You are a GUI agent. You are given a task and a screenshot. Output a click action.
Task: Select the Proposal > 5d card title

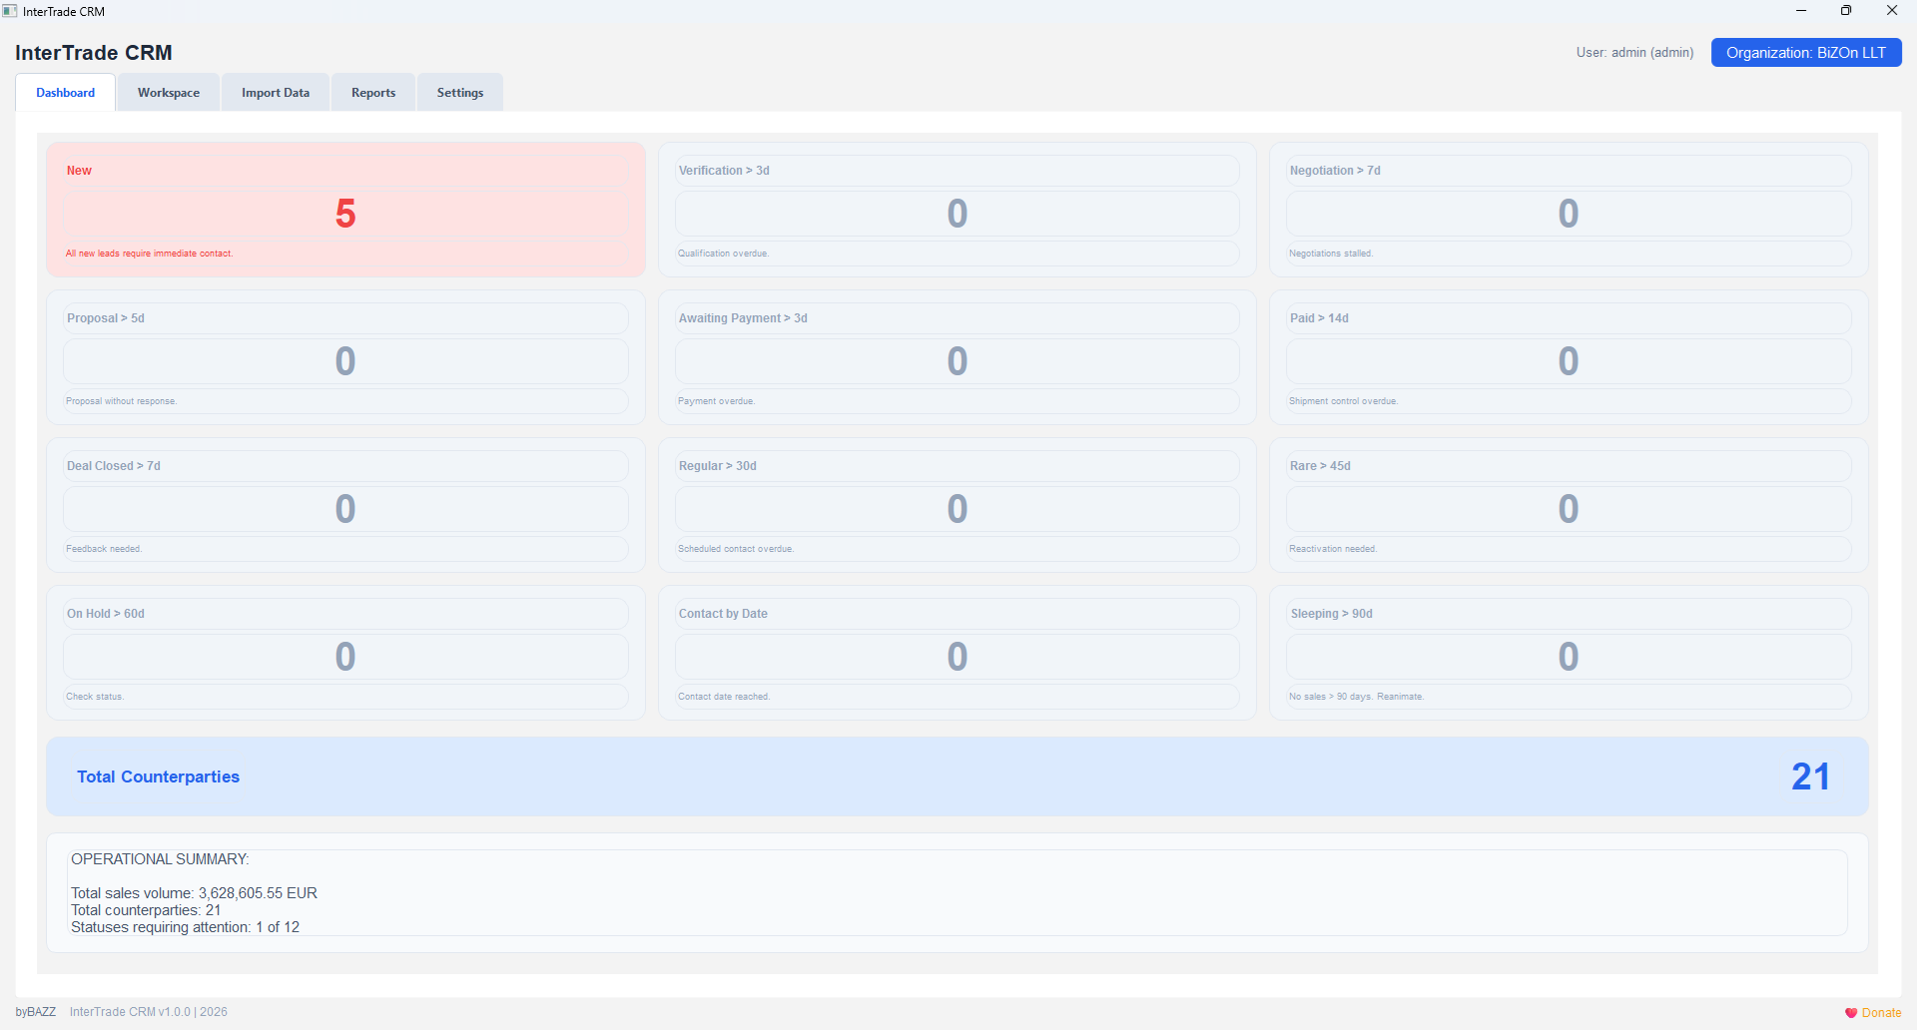pyautogui.click(x=106, y=318)
